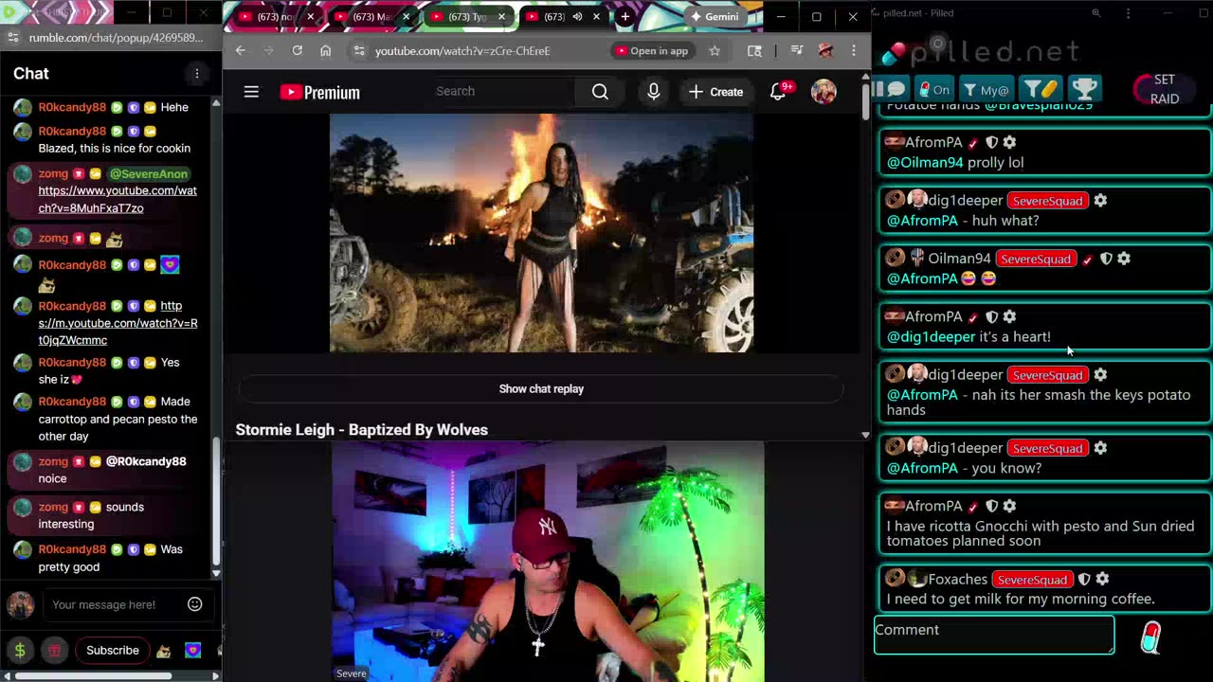Click the Rumble chat scroll-right arrow
This screenshot has width=1213, height=682.
[x=215, y=676]
